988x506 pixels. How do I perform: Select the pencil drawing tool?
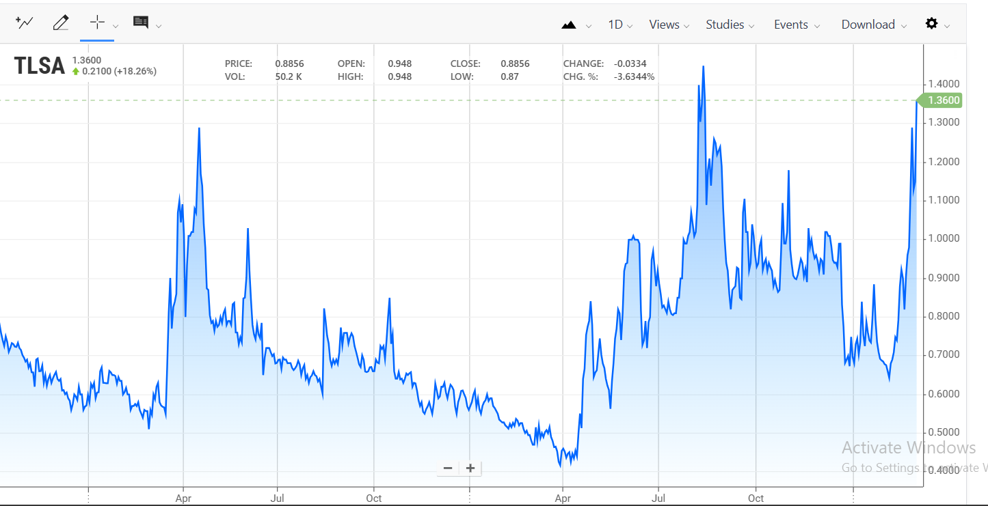pos(61,23)
